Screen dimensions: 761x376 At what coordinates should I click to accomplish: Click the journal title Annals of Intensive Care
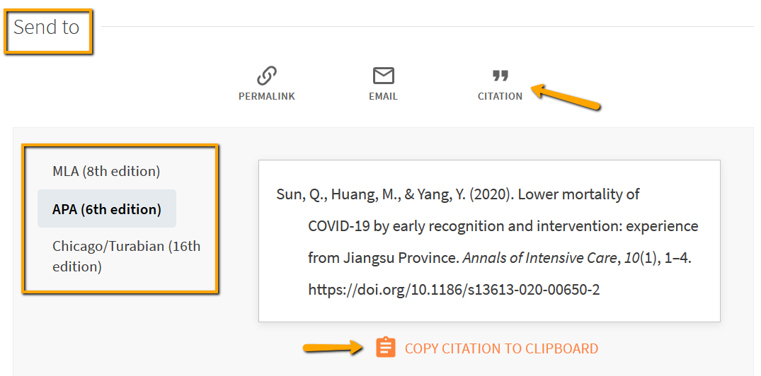click(x=539, y=258)
